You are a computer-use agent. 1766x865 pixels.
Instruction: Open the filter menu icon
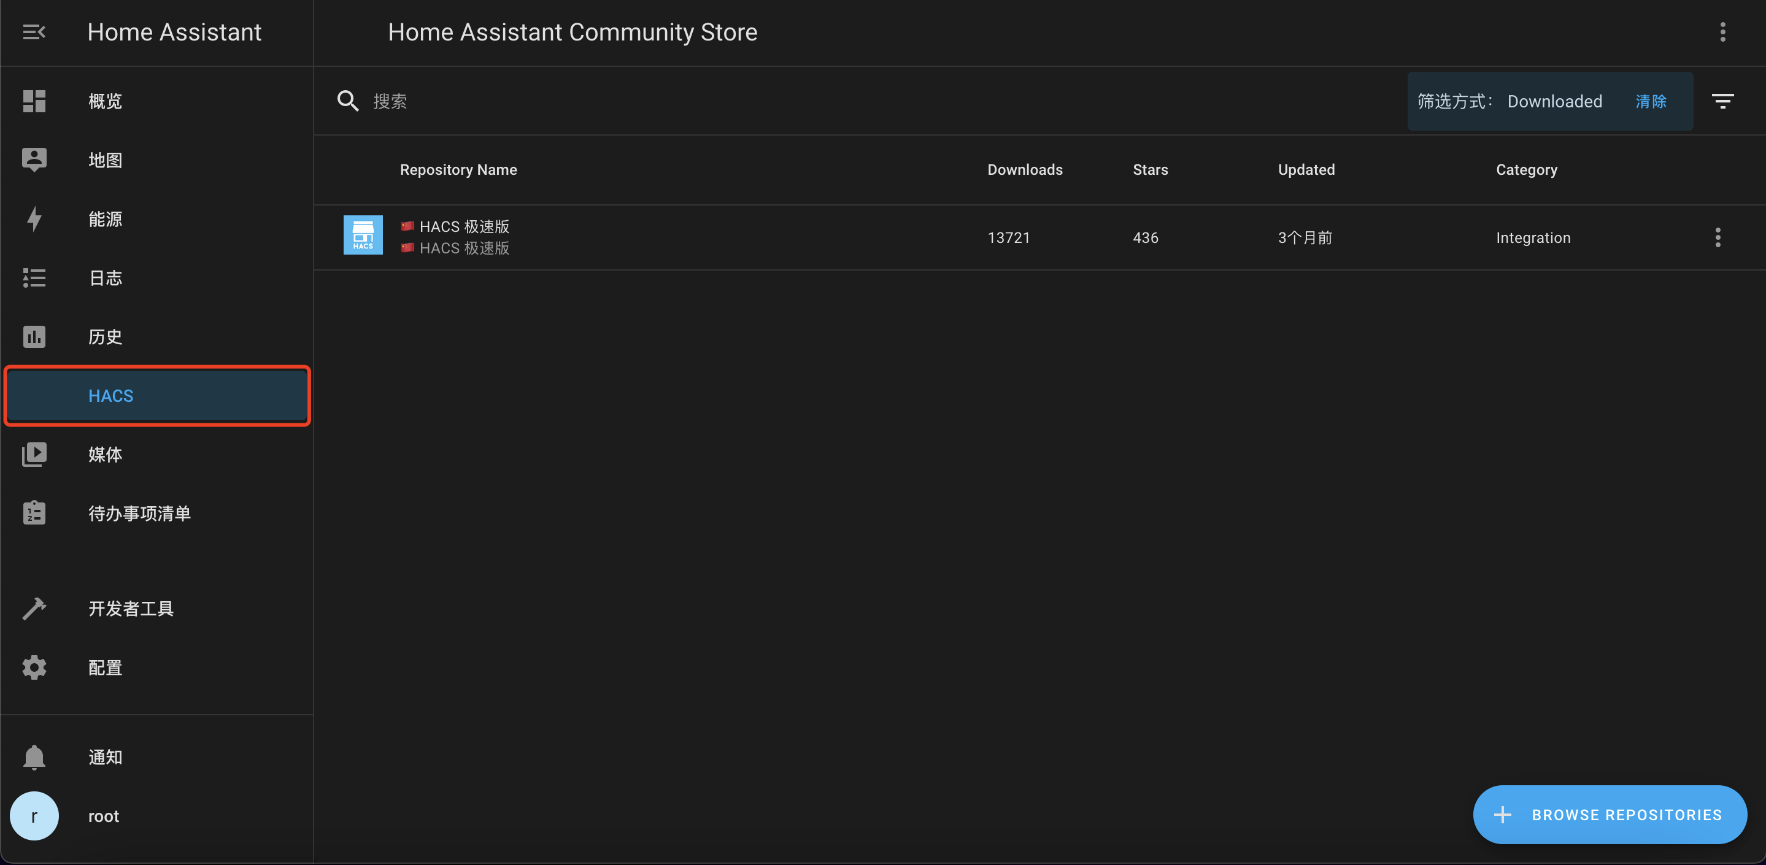1722,101
